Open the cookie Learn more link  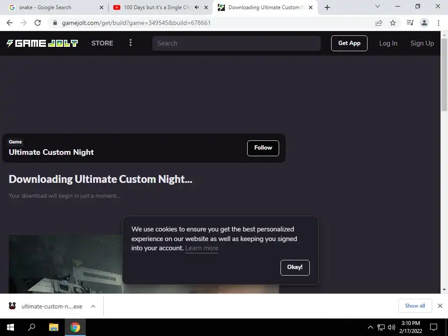[x=202, y=248]
